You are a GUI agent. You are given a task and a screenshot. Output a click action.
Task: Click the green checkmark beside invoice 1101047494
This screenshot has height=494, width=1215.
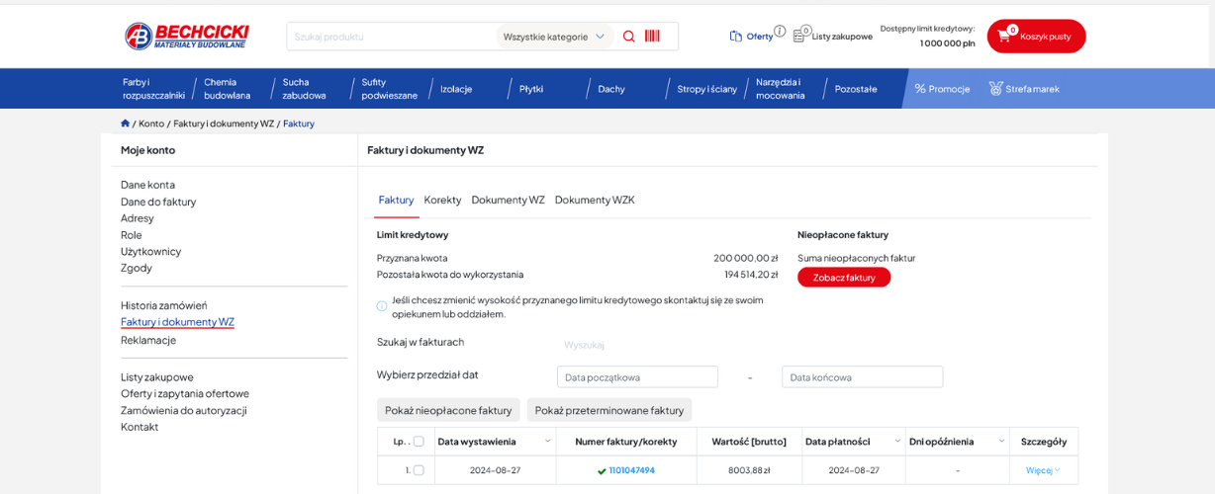(x=602, y=471)
